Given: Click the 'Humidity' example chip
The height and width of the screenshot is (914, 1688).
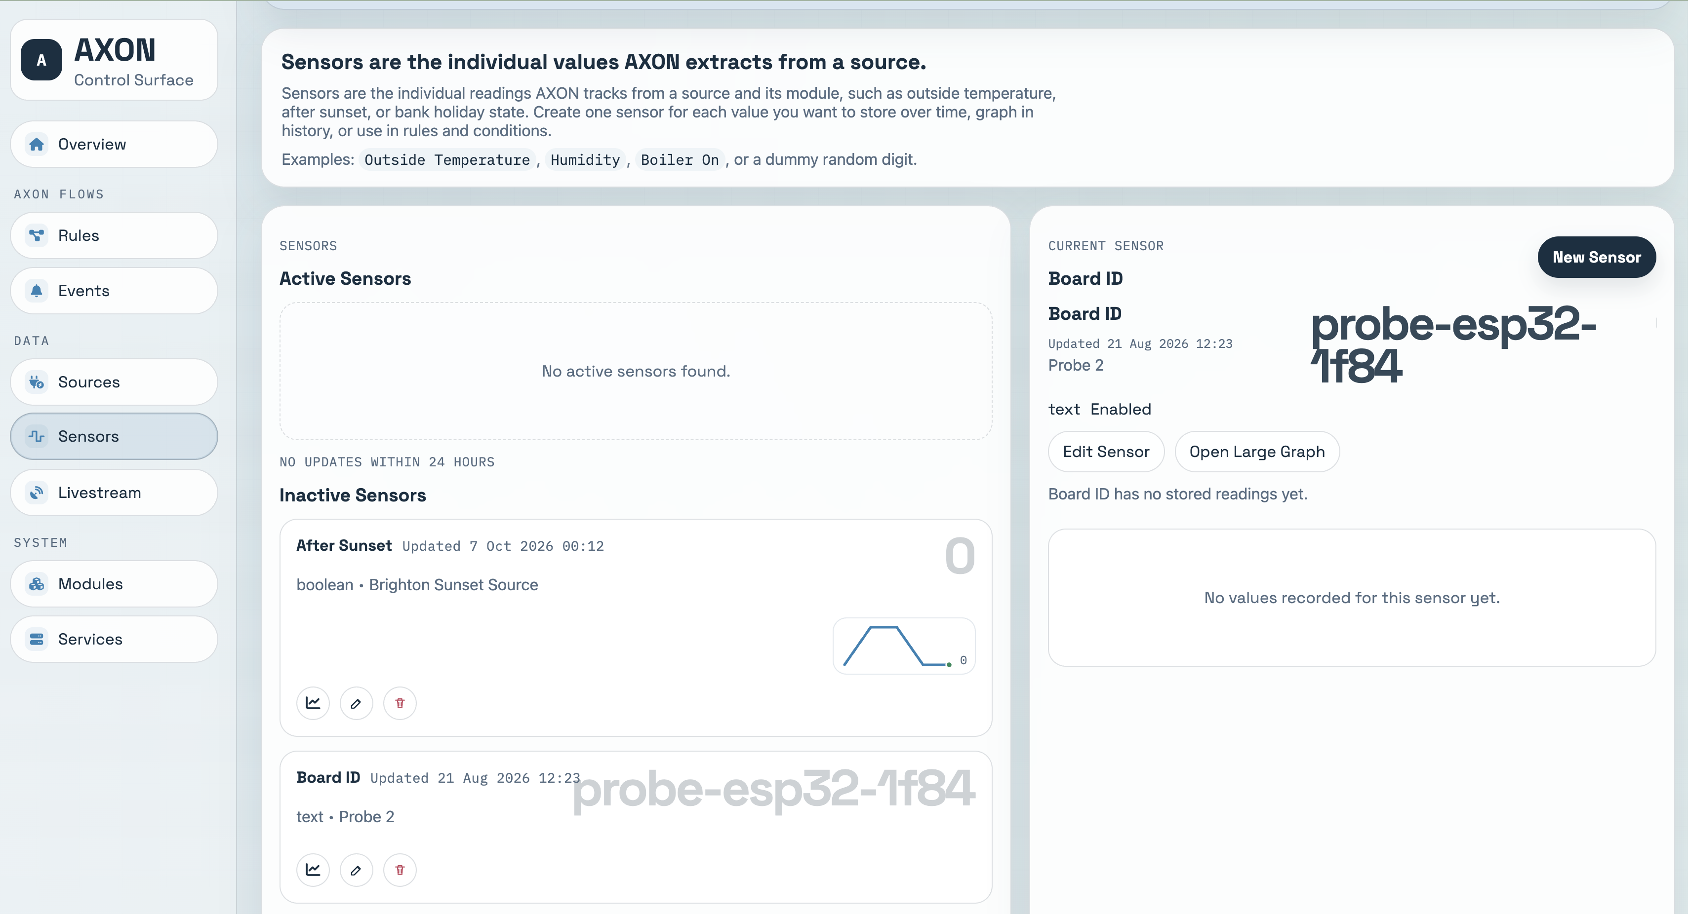Looking at the screenshot, I should click(585, 160).
